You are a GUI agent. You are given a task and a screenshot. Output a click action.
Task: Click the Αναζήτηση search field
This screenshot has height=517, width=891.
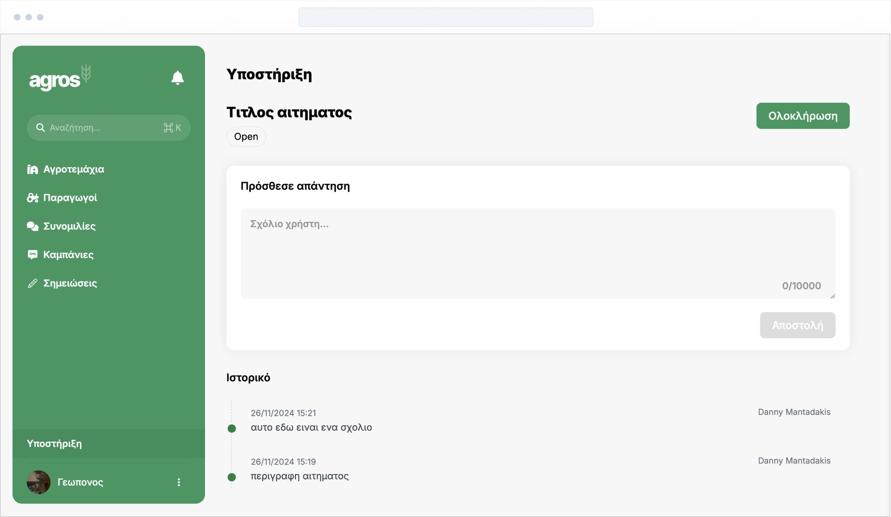[105, 128]
